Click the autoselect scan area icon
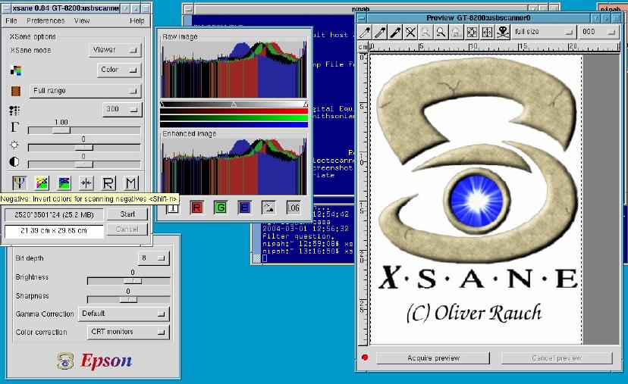Viewport: 628px width, 384px height. coord(471,33)
